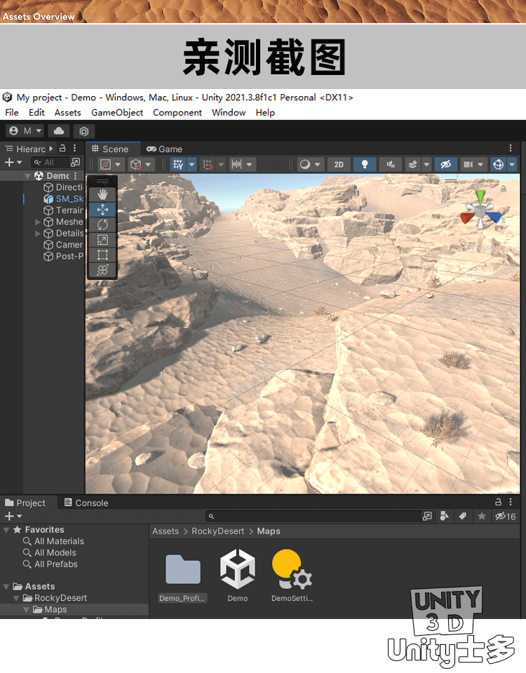The width and height of the screenshot is (526, 673).
Task: Toggle scene audio mute button
Action: coord(390,164)
